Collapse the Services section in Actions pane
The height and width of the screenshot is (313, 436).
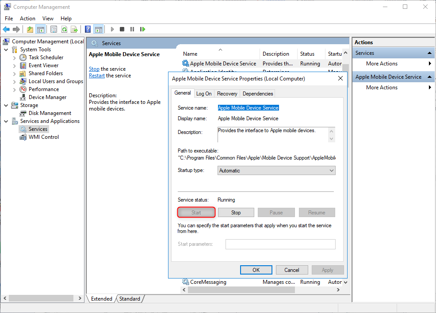tap(429, 53)
